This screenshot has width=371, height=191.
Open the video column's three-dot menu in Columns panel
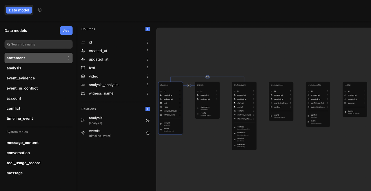[x=148, y=76]
